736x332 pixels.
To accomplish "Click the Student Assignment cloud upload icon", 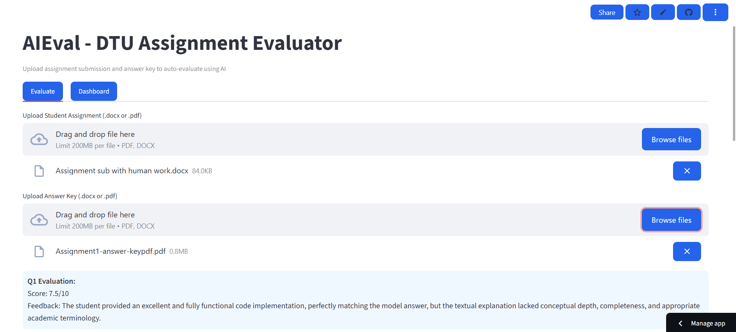I will pyautogui.click(x=39, y=139).
